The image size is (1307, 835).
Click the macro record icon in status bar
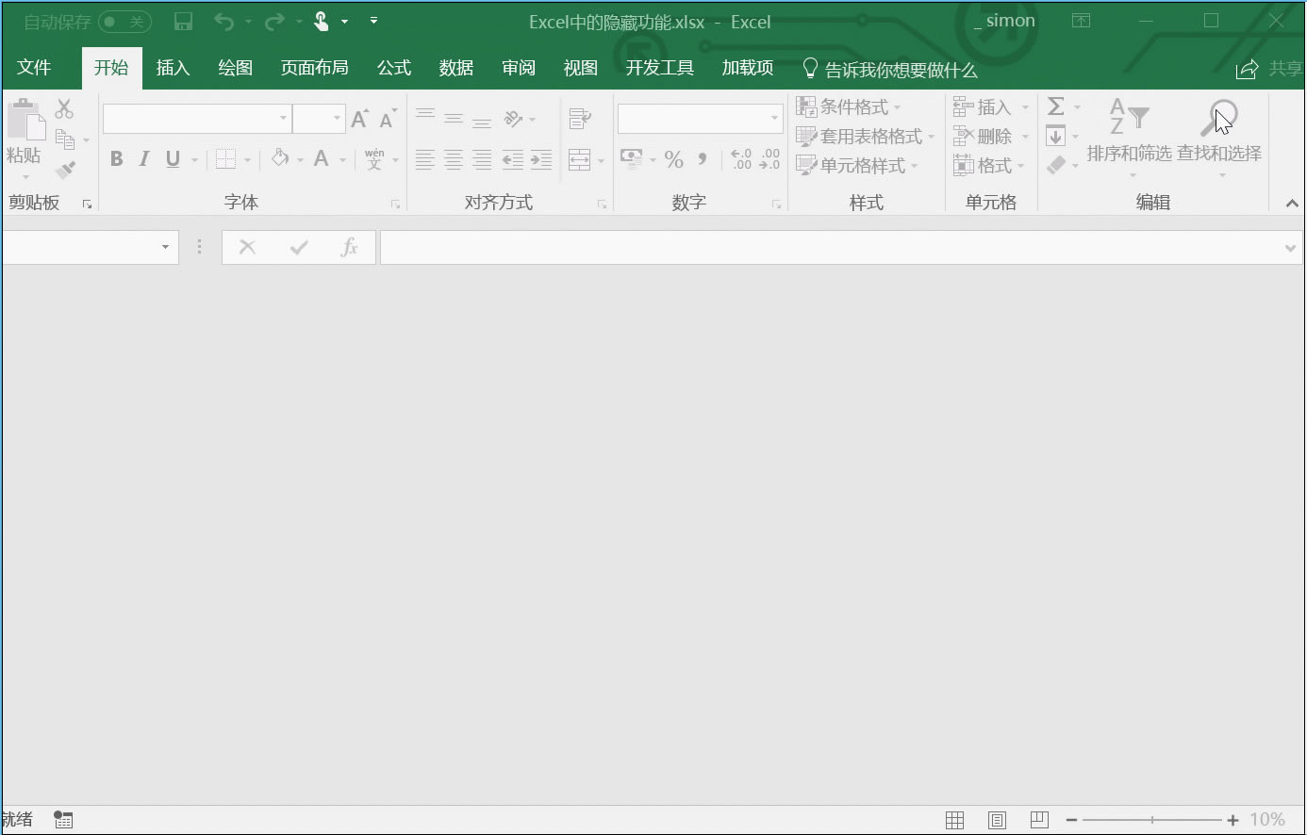point(62,819)
